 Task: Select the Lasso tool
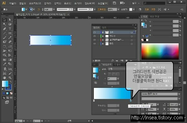(x=10, y=24)
